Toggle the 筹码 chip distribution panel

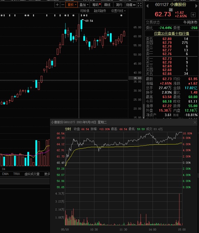(x=96, y=5)
